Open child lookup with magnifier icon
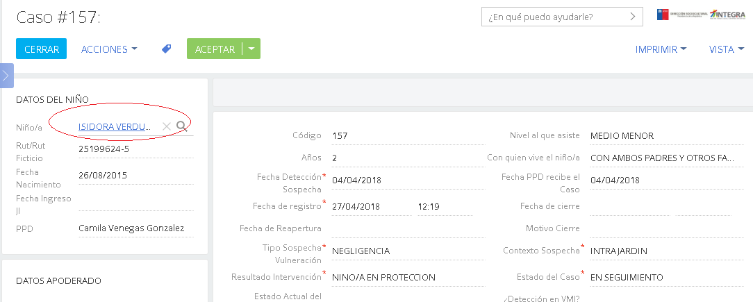The width and height of the screenshot is (753, 302). (182, 126)
